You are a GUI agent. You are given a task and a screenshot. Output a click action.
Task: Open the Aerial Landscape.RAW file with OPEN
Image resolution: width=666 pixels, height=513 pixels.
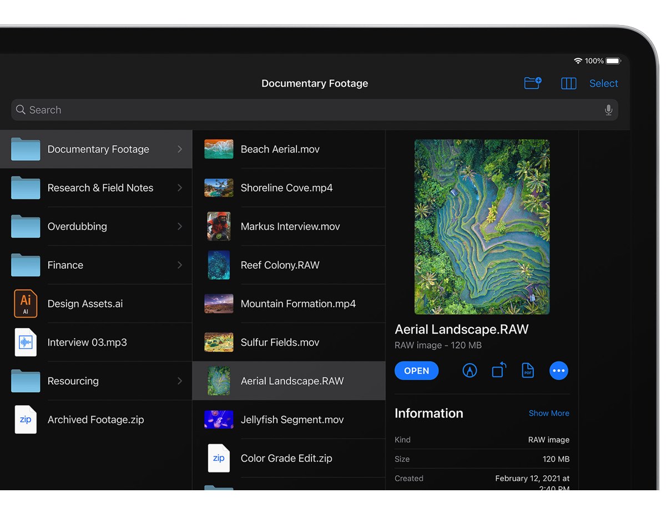pos(416,371)
